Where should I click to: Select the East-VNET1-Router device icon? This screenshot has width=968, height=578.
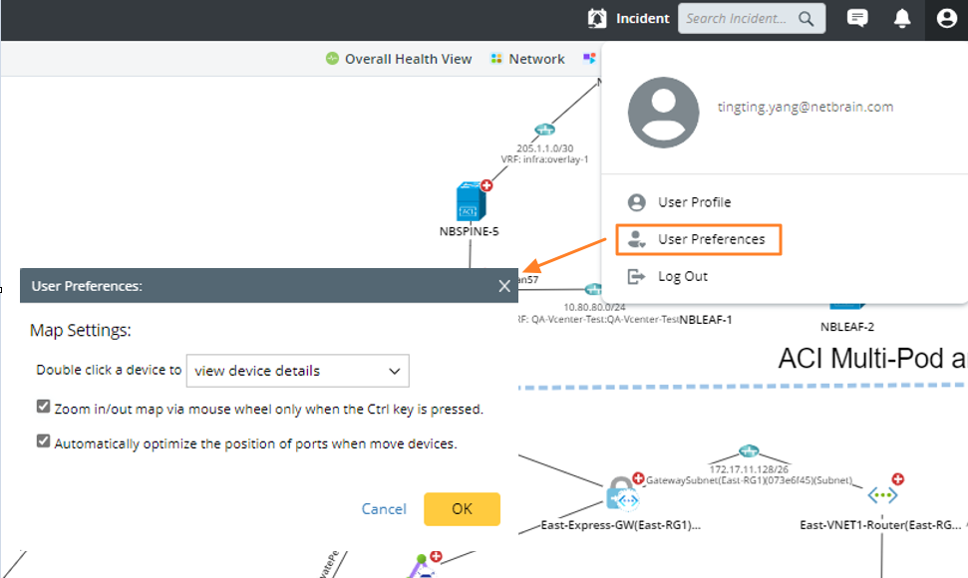click(882, 494)
